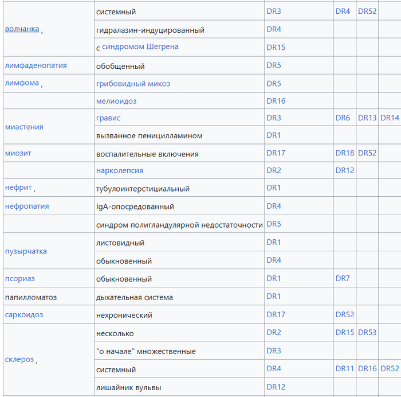Screen dimensions: 401x397
Task: Click the склероз link
Action: [19, 360]
